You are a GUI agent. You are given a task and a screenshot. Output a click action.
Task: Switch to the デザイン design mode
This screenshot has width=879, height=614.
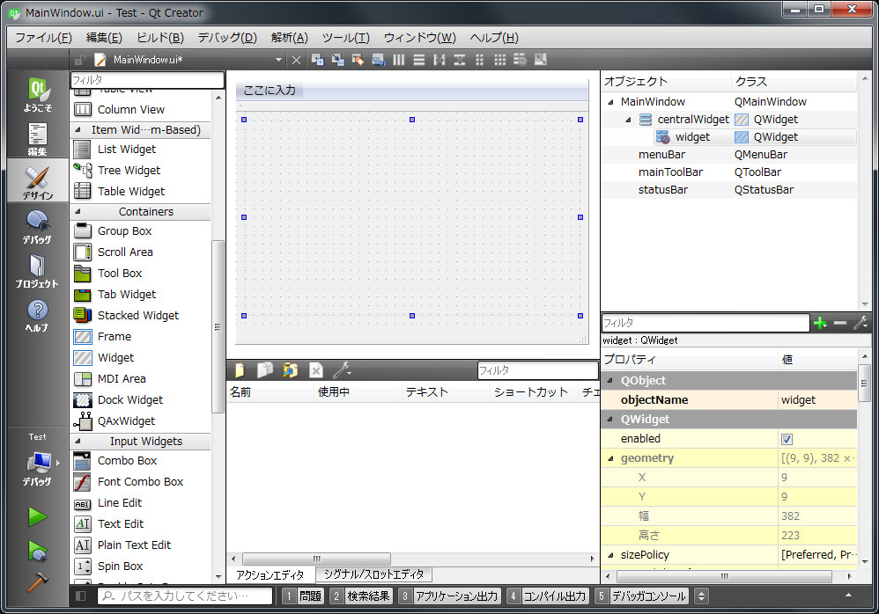[38, 181]
